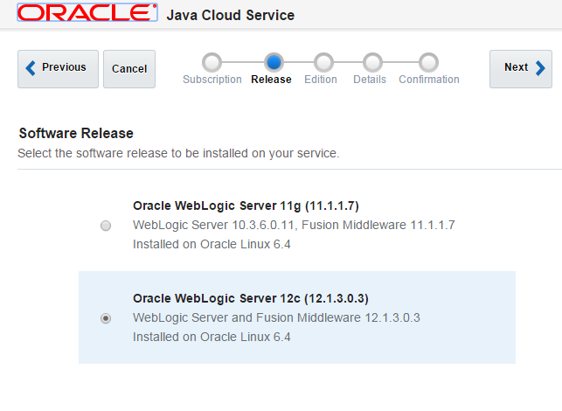Jump to the Details step circle
The width and height of the screenshot is (562, 411).
[x=372, y=62]
